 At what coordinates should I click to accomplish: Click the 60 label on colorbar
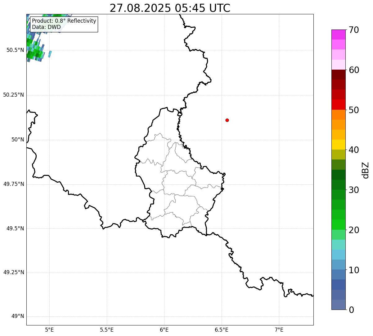[x=354, y=70]
